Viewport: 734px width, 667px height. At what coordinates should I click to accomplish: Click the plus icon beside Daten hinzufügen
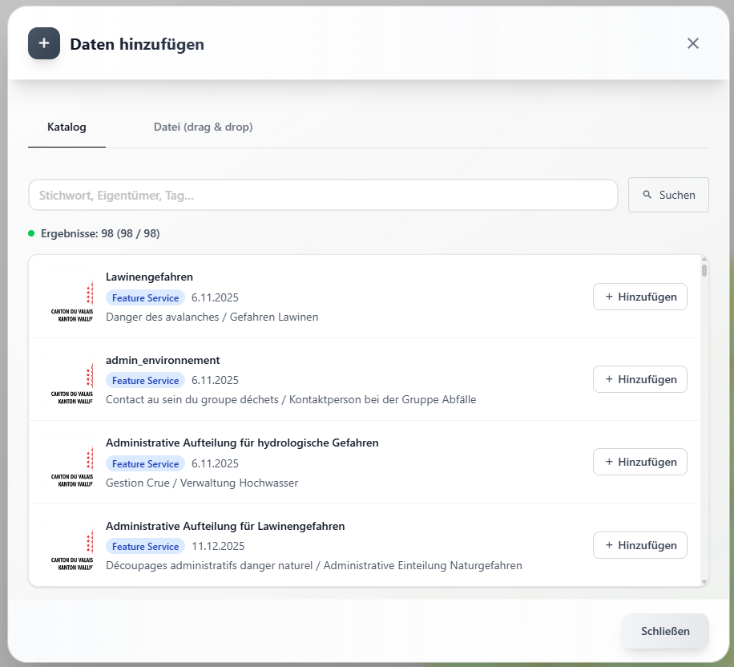pos(44,43)
